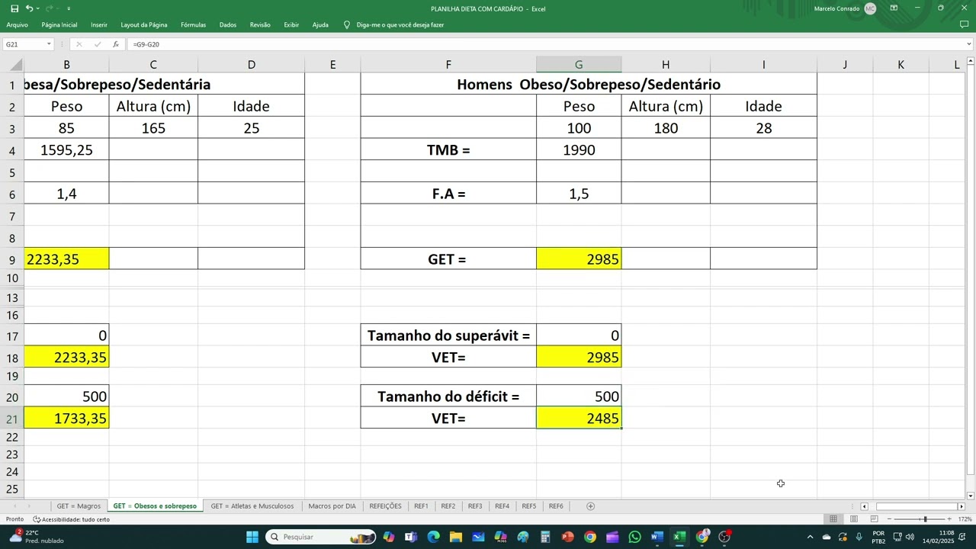The height and width of the screenshot is (549, 976).
Task: Toggle the ribbon display options icon
Action: [894, 8]
